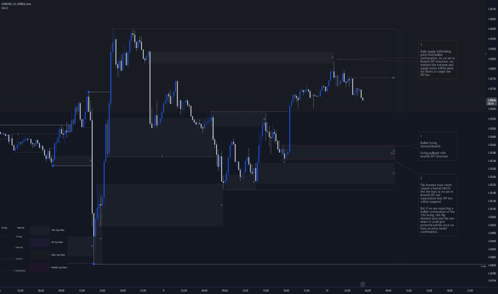Click the blue swing low dot near 09:00

pyautogui.click(x=53, y=166)
